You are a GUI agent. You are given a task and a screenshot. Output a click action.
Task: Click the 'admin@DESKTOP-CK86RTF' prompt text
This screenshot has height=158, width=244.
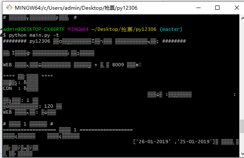point(34,29)
